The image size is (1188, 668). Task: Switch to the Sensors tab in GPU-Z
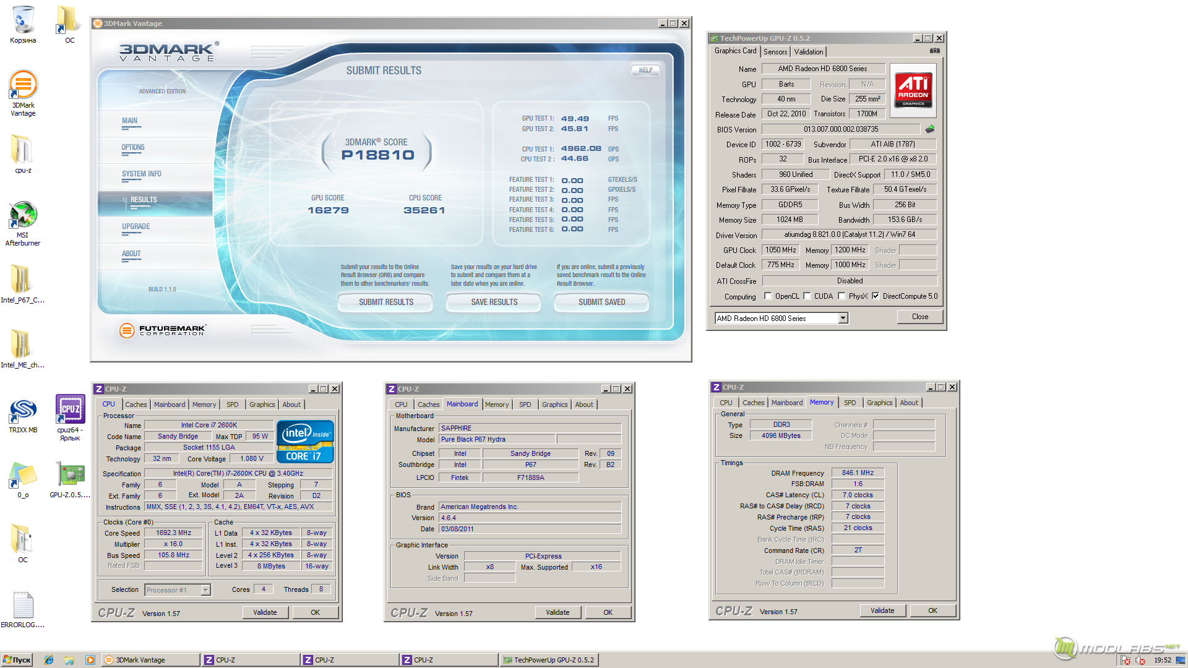pos(775,52)
